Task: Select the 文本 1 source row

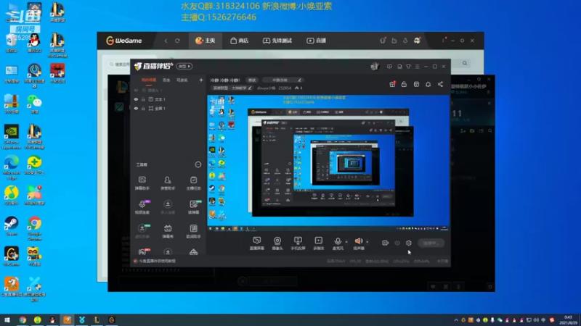Action: pyautogui.click(x=168, y=99)
